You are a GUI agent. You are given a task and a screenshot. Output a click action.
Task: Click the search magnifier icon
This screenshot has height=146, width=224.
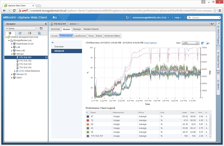pyautogui.click(x=189, y=18)
